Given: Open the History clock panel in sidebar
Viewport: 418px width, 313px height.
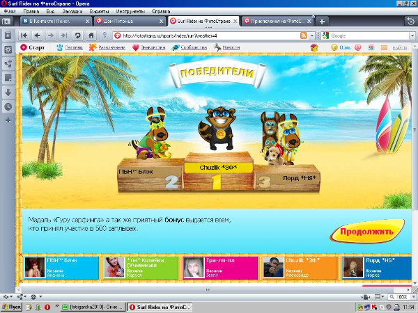Looking at the screenshot, I should coord(8,106).
